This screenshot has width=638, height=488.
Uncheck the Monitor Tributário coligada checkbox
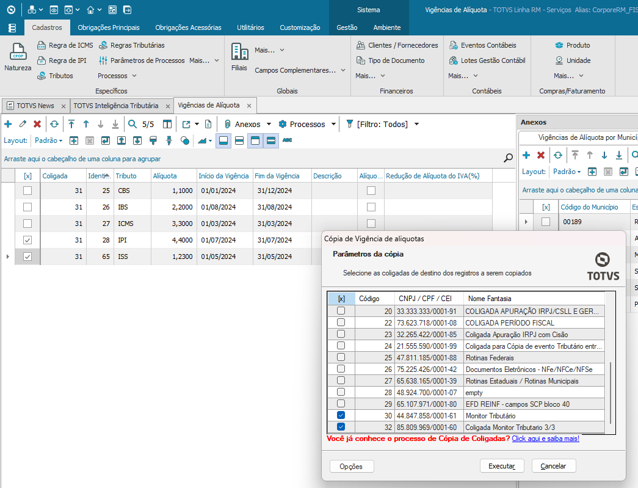click(341, 415)
